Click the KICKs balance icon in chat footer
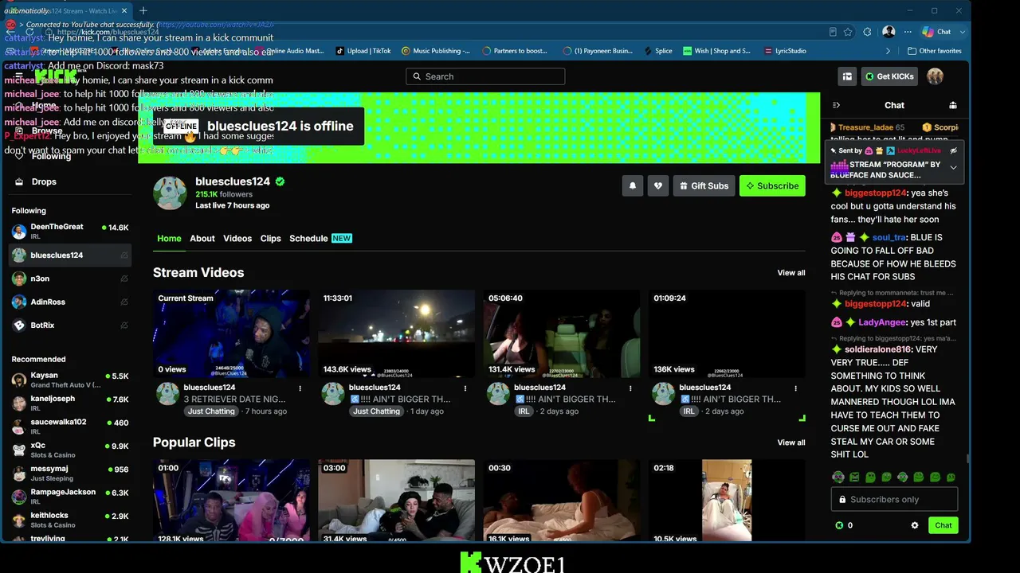This screenshot has width=1020, height=573. [839, 525]
